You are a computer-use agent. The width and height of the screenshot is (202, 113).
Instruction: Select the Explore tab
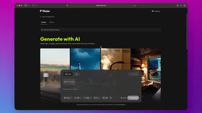pos(44,22)
